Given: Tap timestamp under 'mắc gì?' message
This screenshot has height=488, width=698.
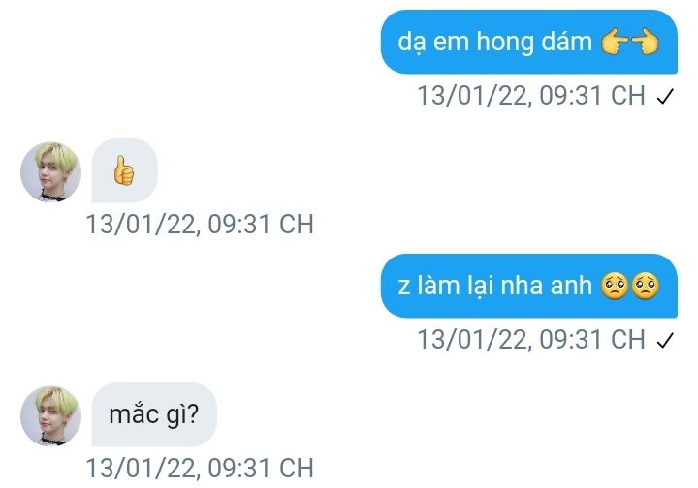Looking at the screenshot, I should coord(200,468).
